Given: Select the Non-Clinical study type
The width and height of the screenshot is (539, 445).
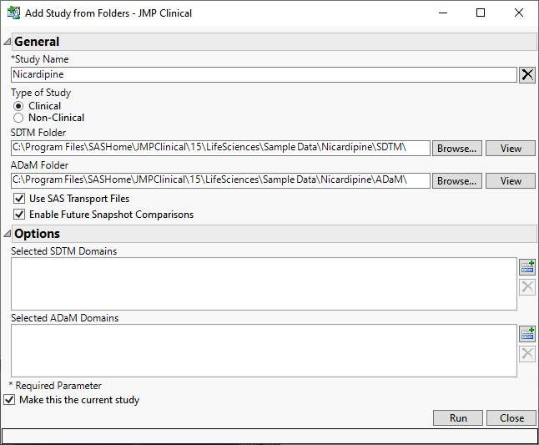Looking at the screenshot, I should point(18,118).
